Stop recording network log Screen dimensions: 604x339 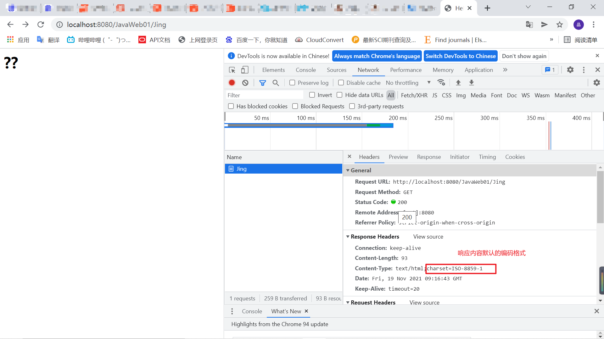point(232,83)
